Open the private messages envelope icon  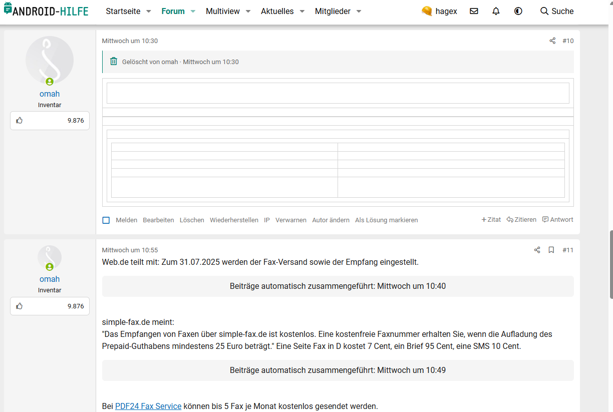474,11
